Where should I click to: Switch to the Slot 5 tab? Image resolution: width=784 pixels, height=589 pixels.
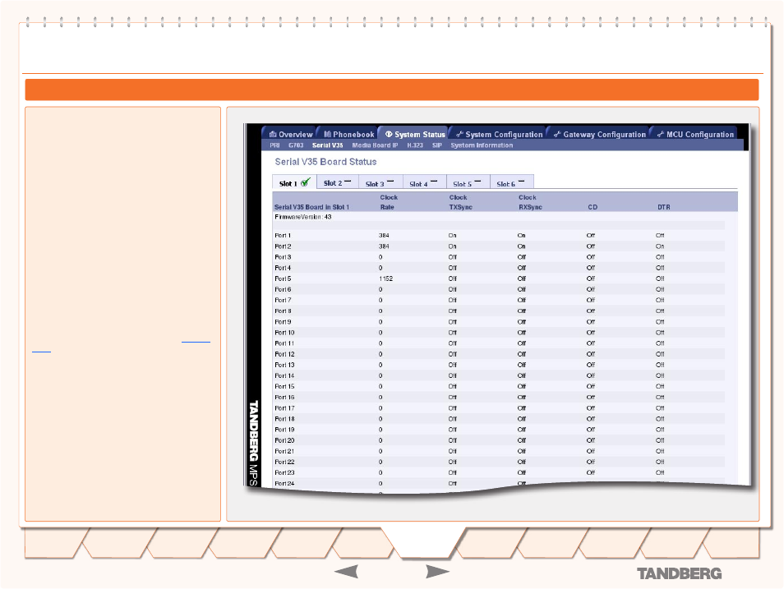click(468, 182)
